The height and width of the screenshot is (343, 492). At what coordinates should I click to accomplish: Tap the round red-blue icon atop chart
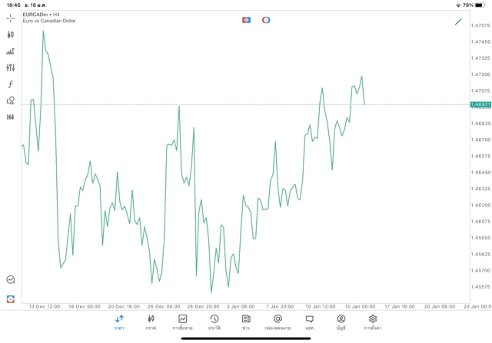pyautogui.click(x=266, y=20)
